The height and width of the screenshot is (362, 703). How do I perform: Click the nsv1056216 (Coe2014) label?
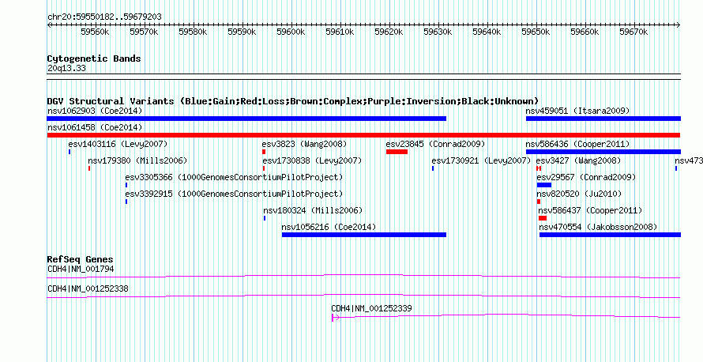click(x=329, y=227)
